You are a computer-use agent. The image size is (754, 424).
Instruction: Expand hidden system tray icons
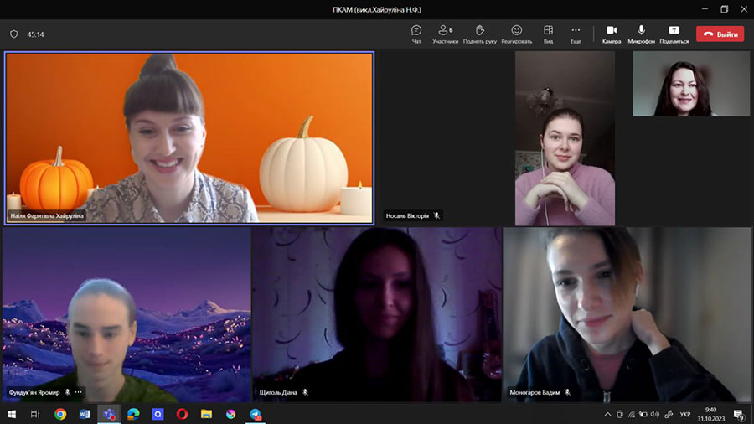pyautogui.click(x=608, y=415)
